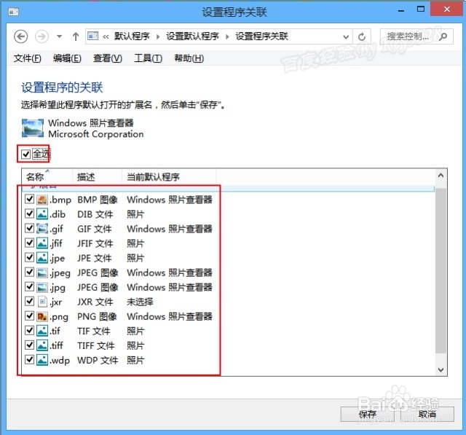Viewport: 466px width, 435px height.
Task: Click the .wdp file type icon
Action: pyautogui.click(x=42, y=360)
